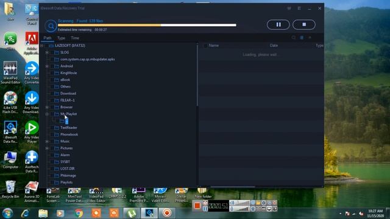Open Any Video Downloader desktop icon
390x219 pixels.
click(x=32, y=102)
